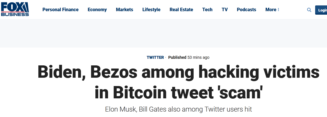Viewport: 327px width, 117px height.
Task: Navigate to Real Estate
Action: coord(181,10)
